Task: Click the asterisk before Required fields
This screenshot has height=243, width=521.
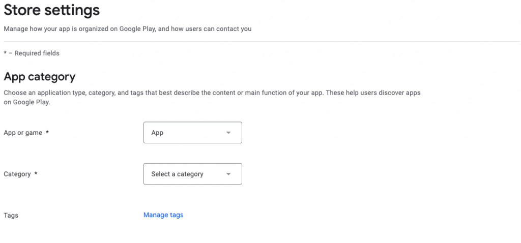Action: click(x=5, y=53)
